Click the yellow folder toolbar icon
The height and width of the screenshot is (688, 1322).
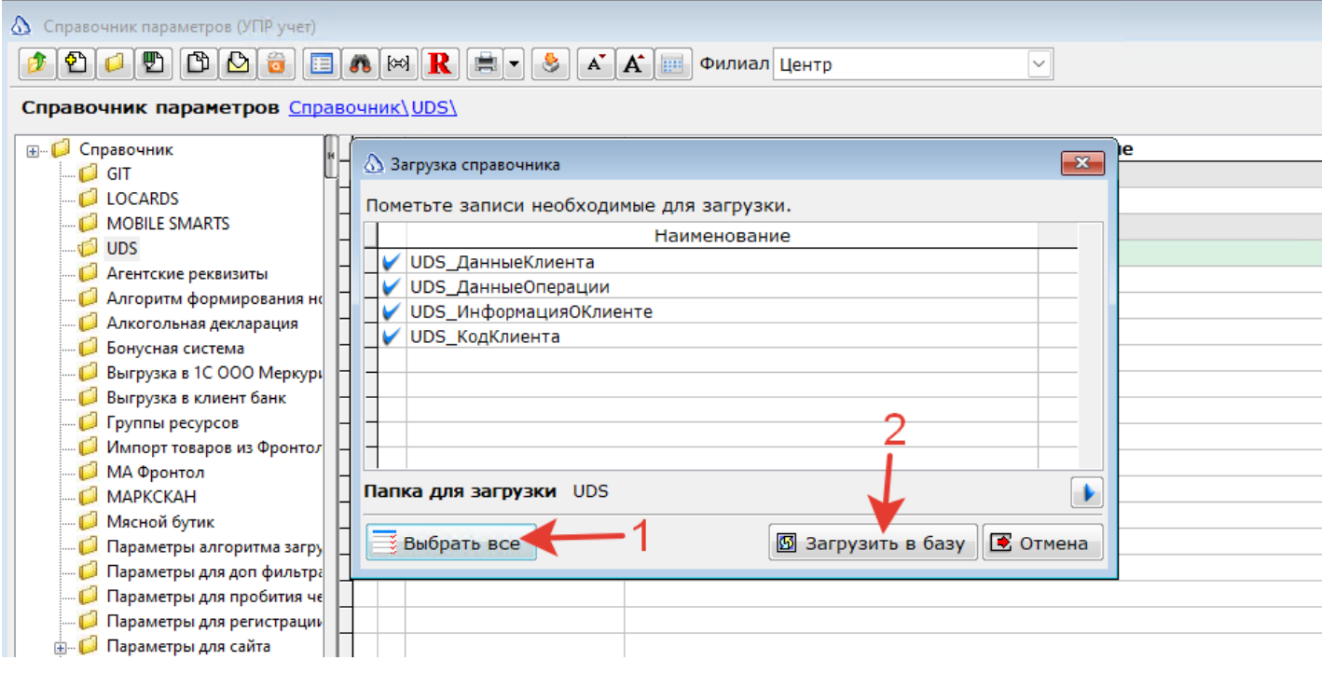pyautogui.click(x=114, y=64)
